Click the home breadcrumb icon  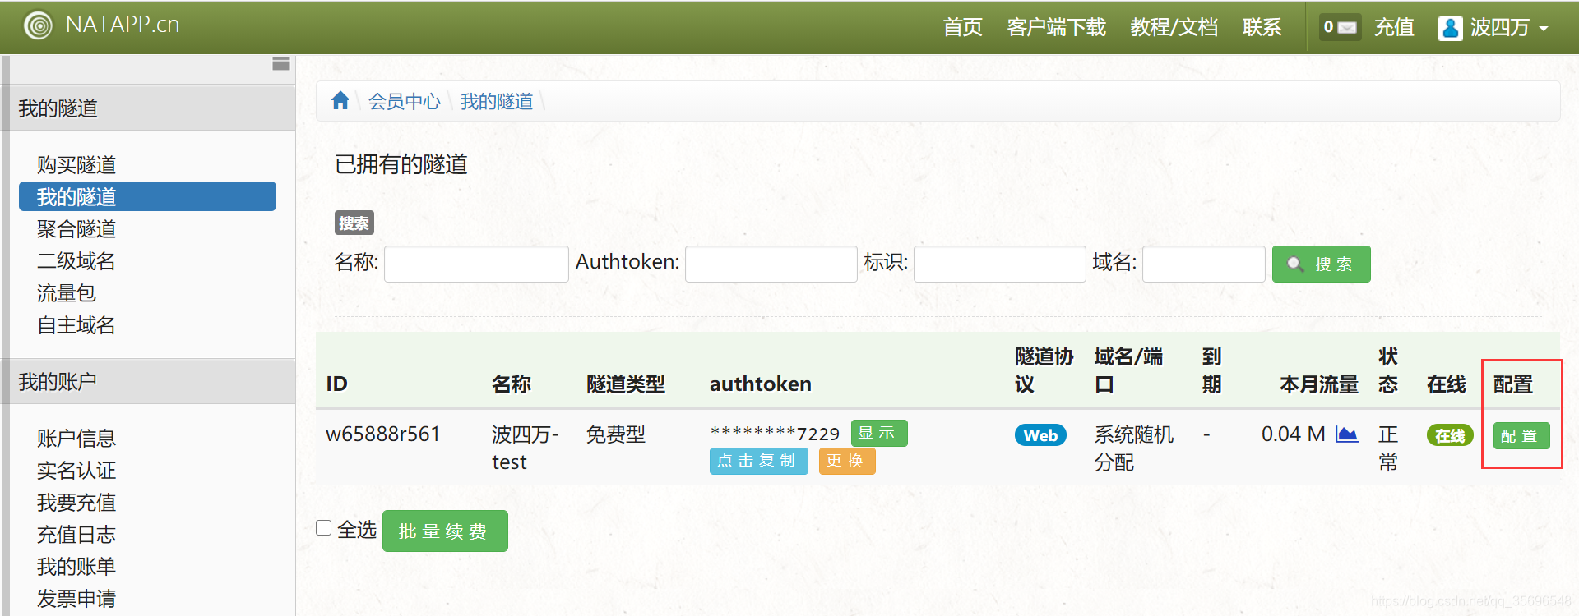pyautogui.click(x=340, y=101)
